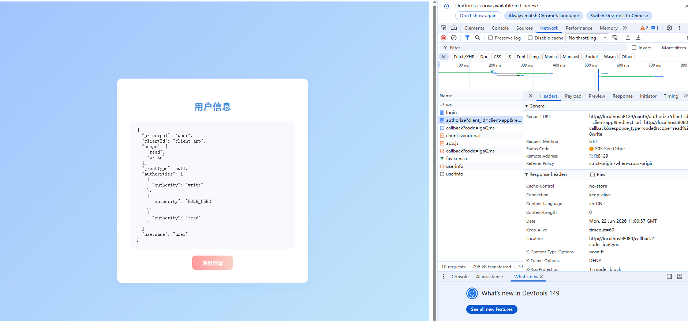Click the Import HAR upload icon
The height and width of the screenshot is (321, 688).
coord(628,38)
